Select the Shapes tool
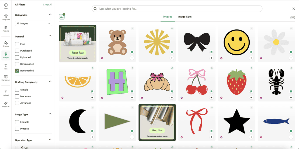 pyautogui.click(x=6, y=44)
